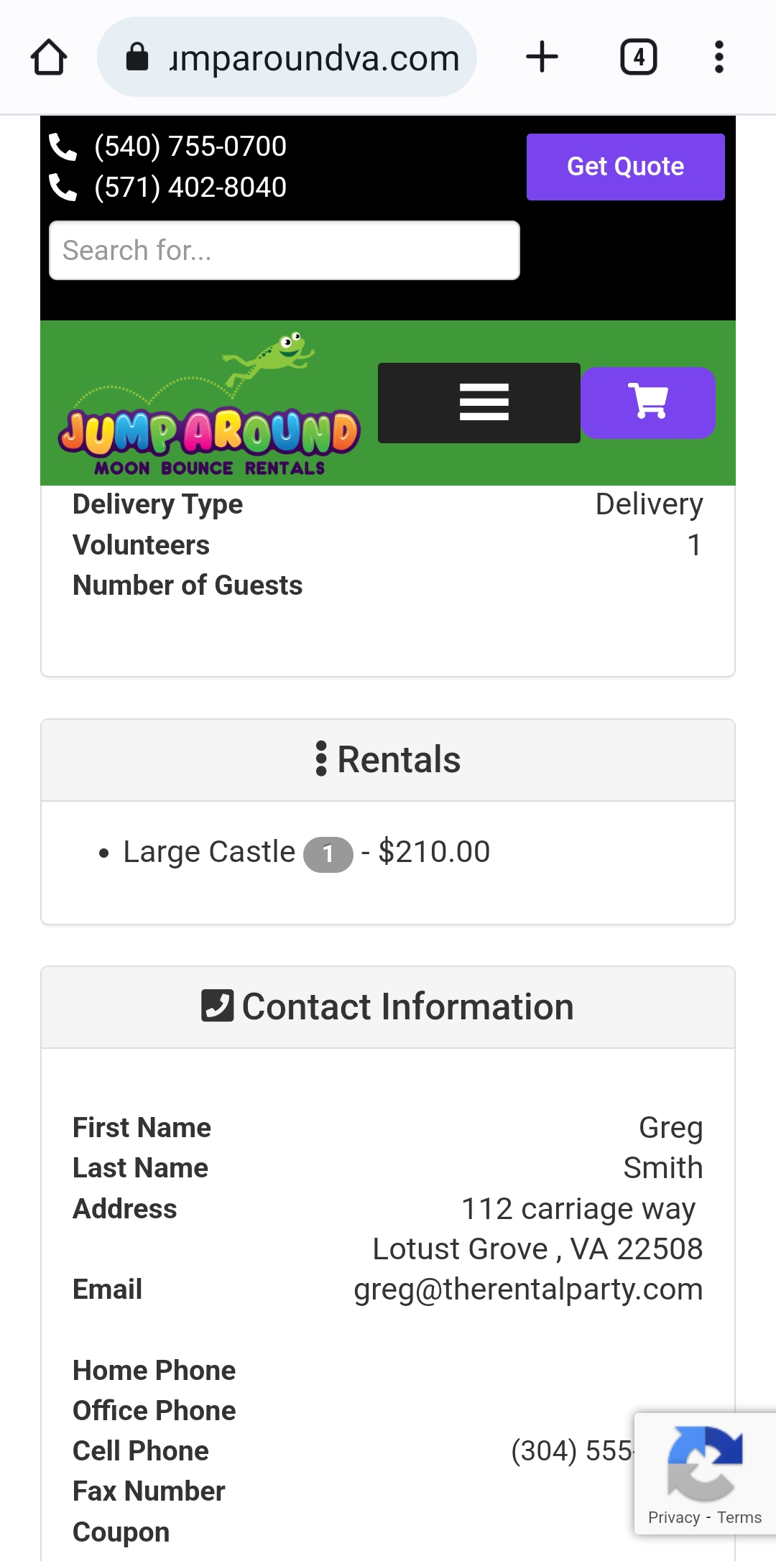Click the Rentals section header
Viewport: 776px width, 1561px height.
click(x=388, y=760)
